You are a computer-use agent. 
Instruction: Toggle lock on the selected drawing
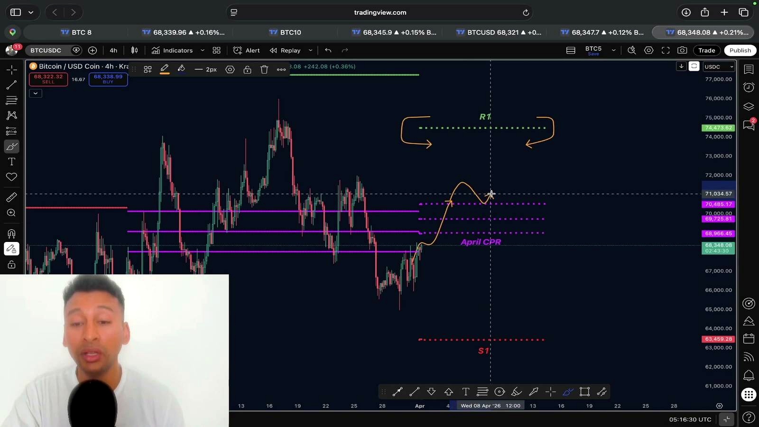247,70
